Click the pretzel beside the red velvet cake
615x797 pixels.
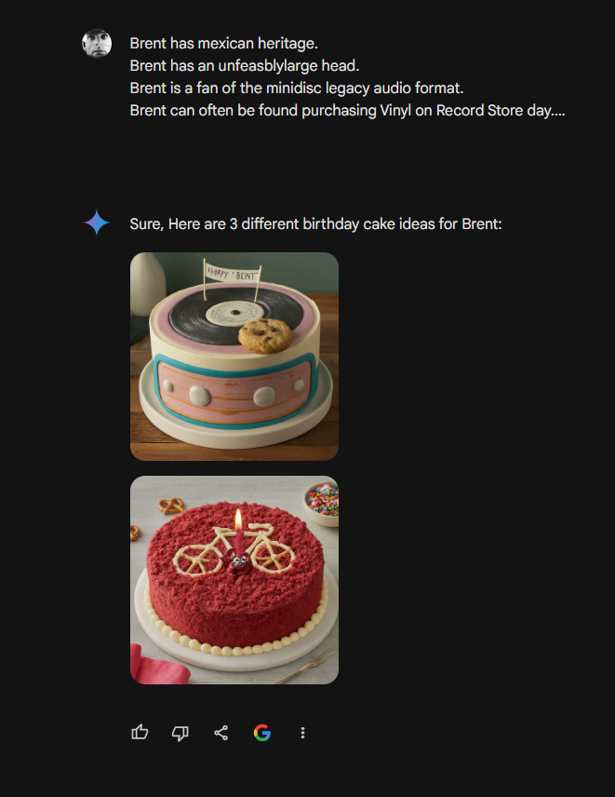click(x=171, y=506)
